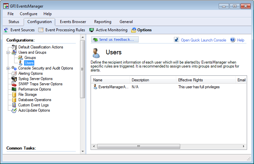Image resolution: width=254 pixels, height=164 pixels.
Task: Click the Quick Launch Console icon
Action: [176, 40]
